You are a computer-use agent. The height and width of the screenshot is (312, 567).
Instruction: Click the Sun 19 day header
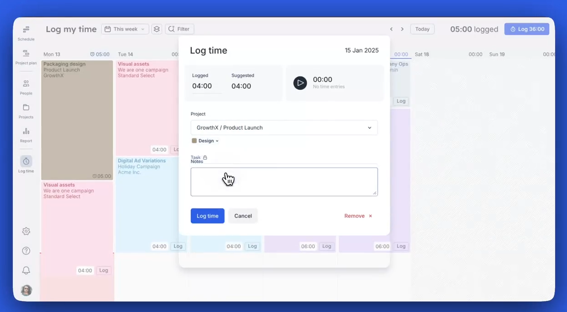(x=497, y=54)
